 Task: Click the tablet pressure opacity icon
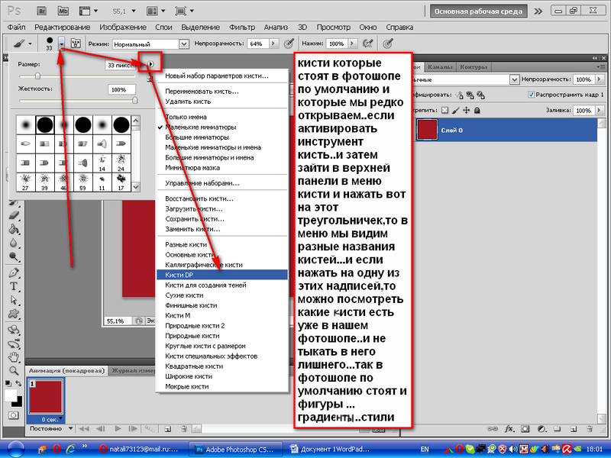[x=289, y=44]
